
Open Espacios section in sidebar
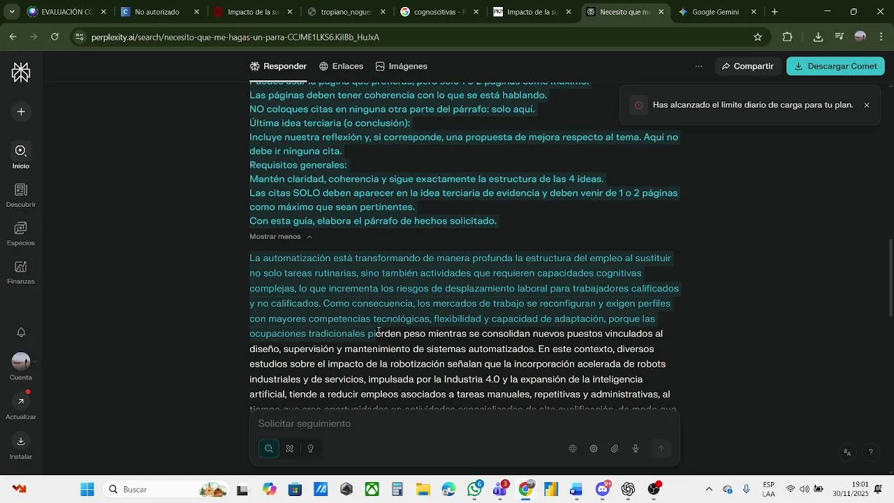pyautogui.click(x=21, y=234)
